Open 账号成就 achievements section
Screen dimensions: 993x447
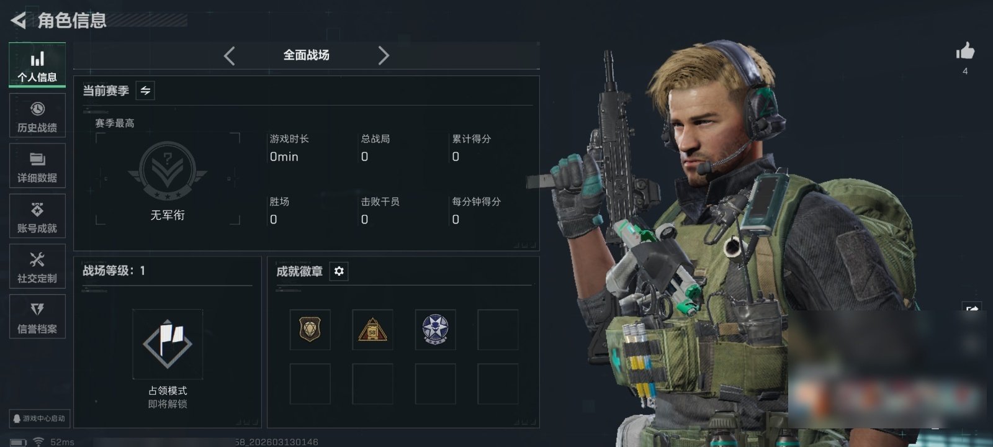[37, 216]
